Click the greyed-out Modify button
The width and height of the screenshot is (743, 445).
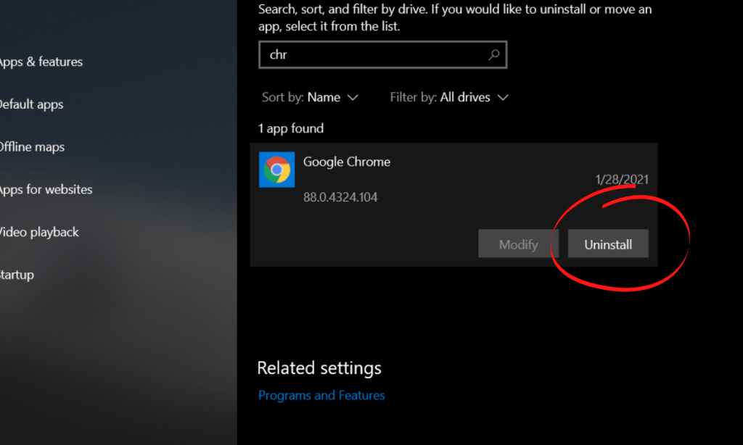[x=518, y=244]
